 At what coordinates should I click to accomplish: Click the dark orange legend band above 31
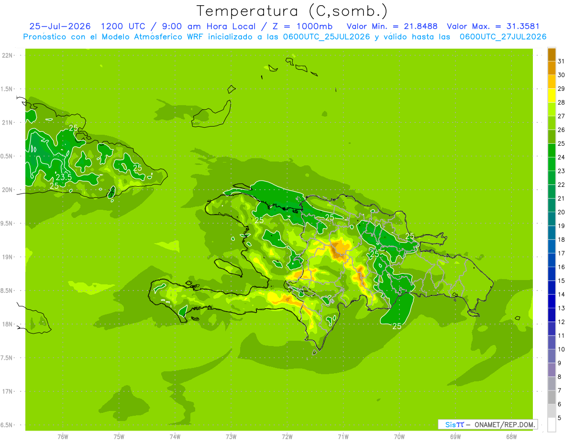click(552, 54)
